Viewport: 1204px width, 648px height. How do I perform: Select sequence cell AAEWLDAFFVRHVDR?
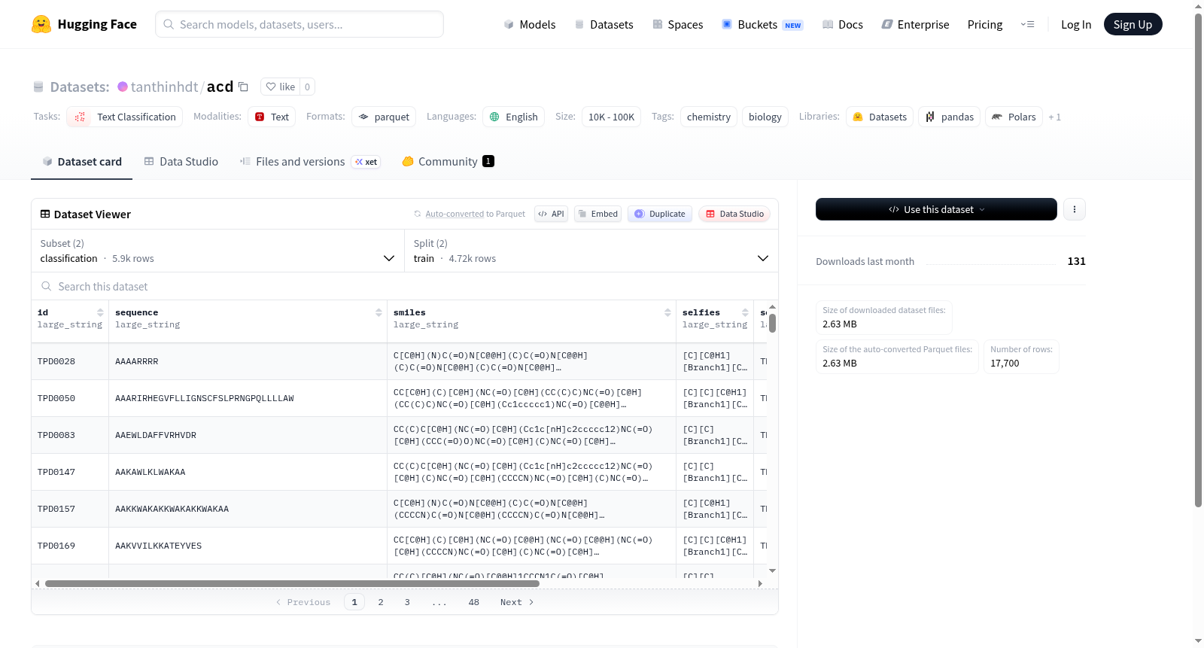(x=248, y=435)
